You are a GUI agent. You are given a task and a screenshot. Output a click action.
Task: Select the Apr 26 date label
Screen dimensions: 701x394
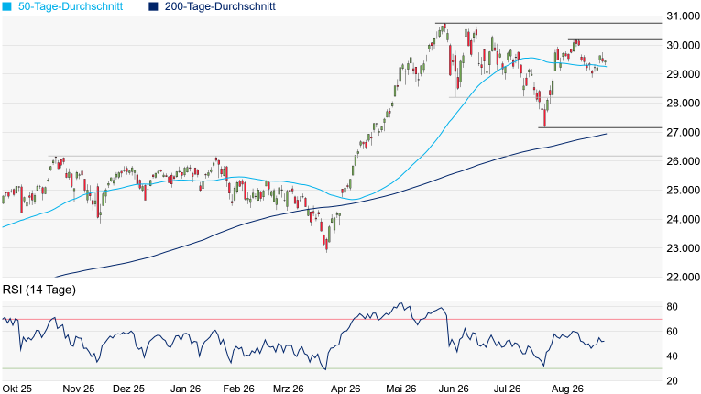[345, 389]
